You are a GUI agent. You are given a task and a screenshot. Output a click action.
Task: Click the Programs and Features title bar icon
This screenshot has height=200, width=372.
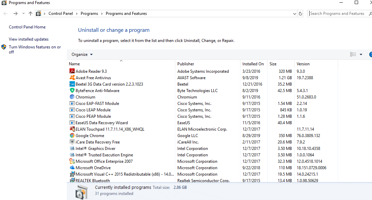(x=4, y=3)
